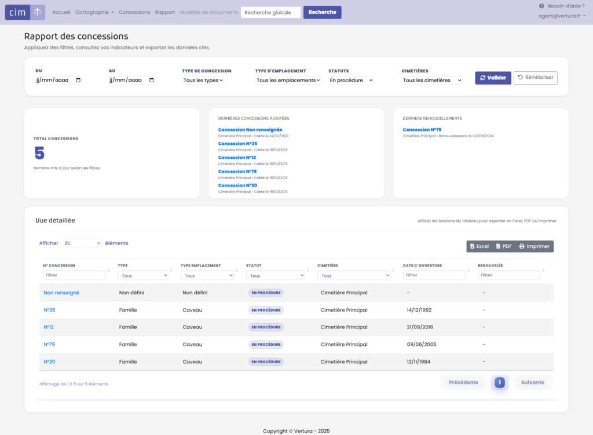The width and height of the screenshot is (593, 435).
Task: Click the CIM logo icon
Action: 25,12
